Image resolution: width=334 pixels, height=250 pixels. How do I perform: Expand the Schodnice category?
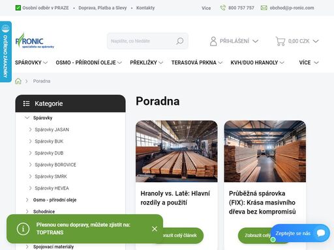click(27, 212)
